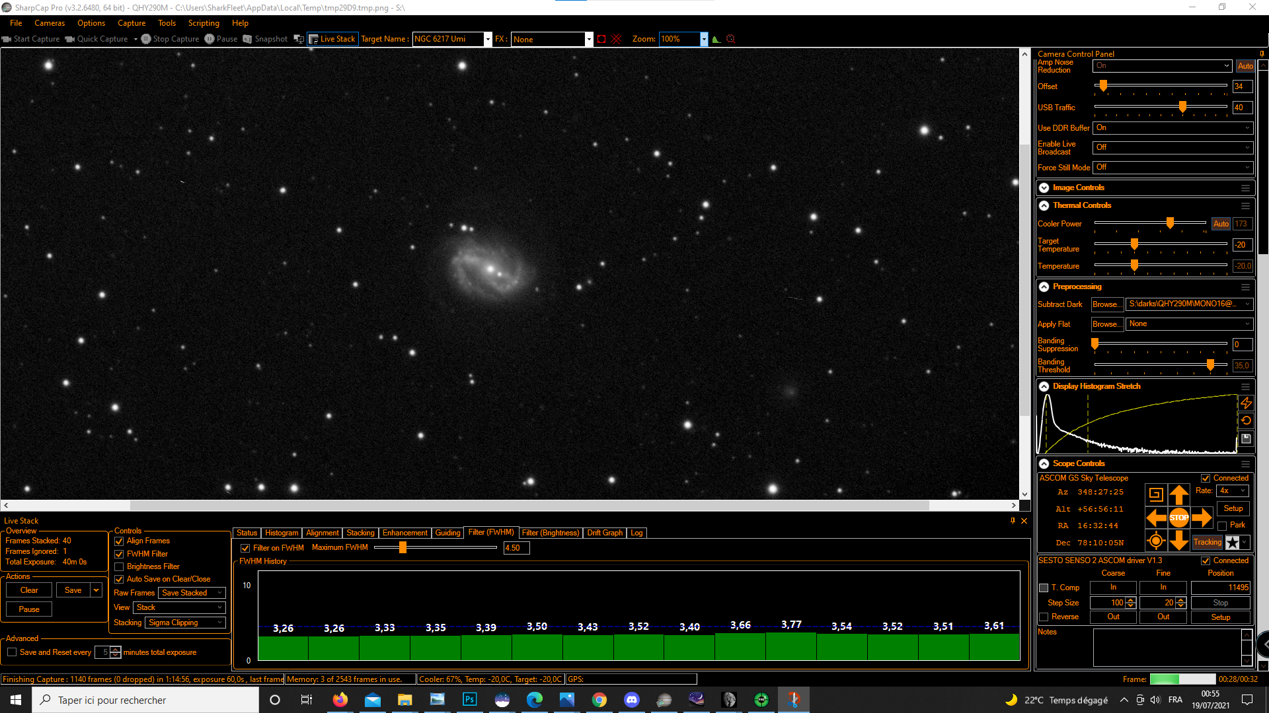Screen dimensions: 1269x713
Task: Open the Stacking mode Sigma Clipping dropdown
Action: 186,623
